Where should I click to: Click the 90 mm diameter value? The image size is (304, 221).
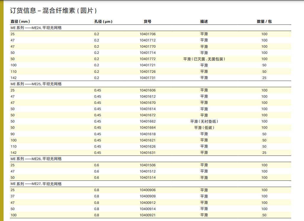pyautogui.click(x=13, y=134)
